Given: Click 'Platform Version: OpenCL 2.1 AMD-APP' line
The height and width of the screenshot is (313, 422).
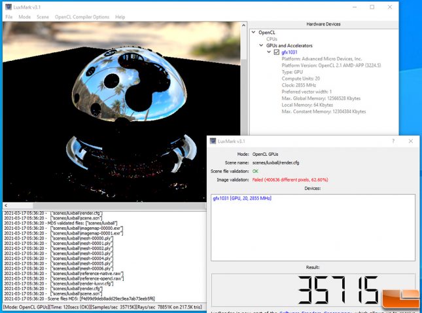Looking at the screenshot, I should click(x=331, y=65).
